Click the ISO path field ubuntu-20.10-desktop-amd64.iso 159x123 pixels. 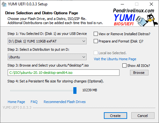click(x=63, y=73)
